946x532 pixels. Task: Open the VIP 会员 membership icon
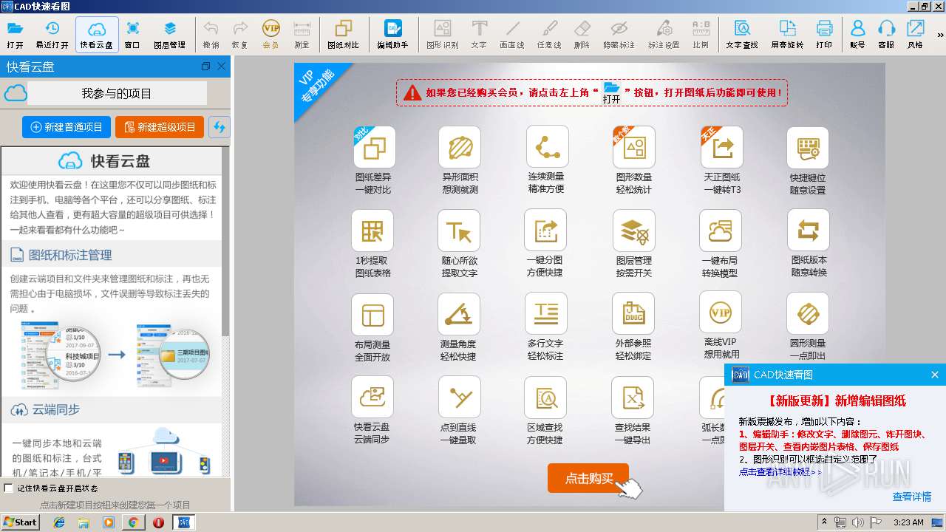(x=271, y=34)
